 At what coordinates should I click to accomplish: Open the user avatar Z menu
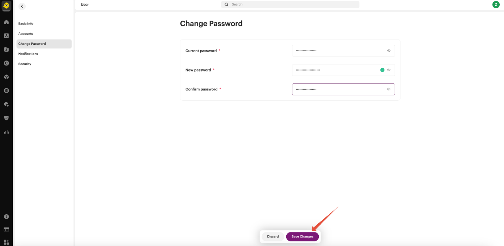(495, 5)
